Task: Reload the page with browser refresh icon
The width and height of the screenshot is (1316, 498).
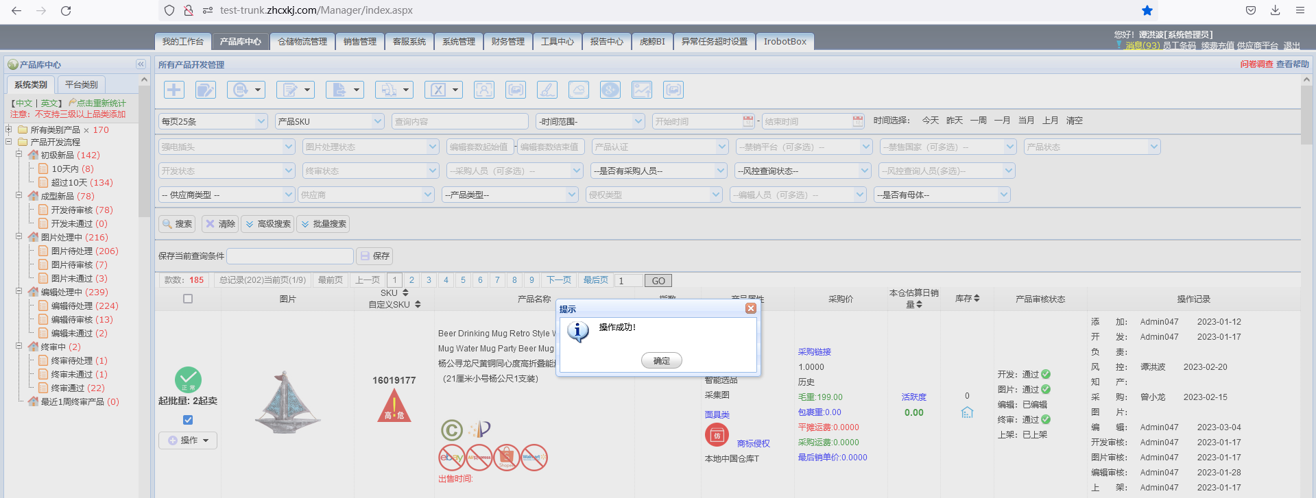Action: 66,10
